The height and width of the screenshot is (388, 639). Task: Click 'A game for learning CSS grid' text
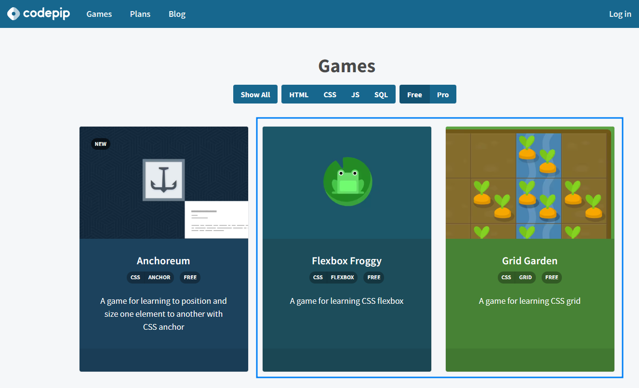[x=530, y=301]
